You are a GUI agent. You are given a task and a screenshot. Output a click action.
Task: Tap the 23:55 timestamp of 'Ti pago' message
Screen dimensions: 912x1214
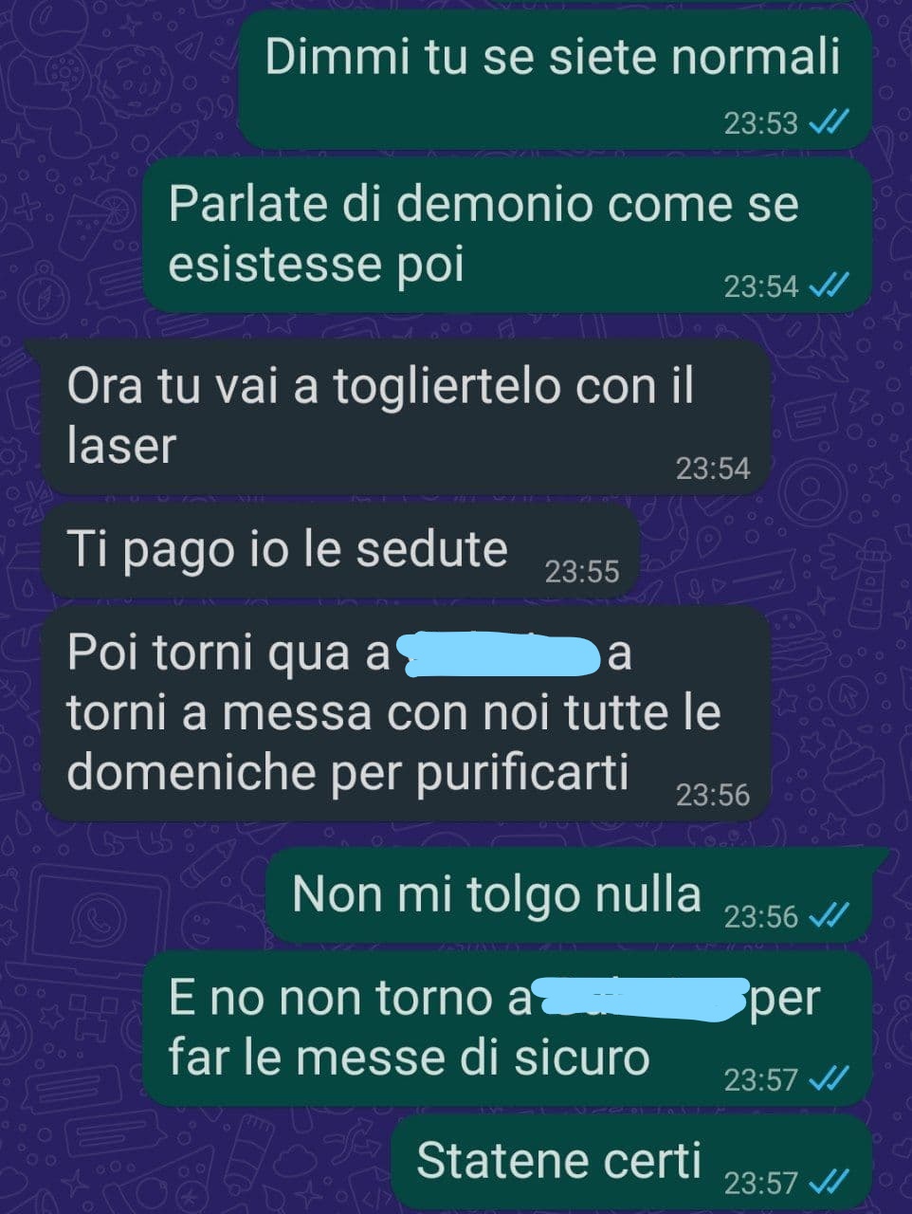[582, 572]
